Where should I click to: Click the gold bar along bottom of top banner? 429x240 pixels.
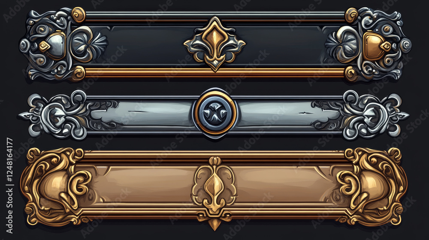point(215,73)
